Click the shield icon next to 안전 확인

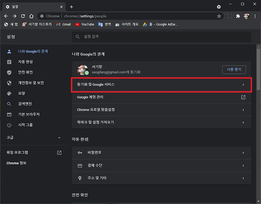tap(9, 72)
